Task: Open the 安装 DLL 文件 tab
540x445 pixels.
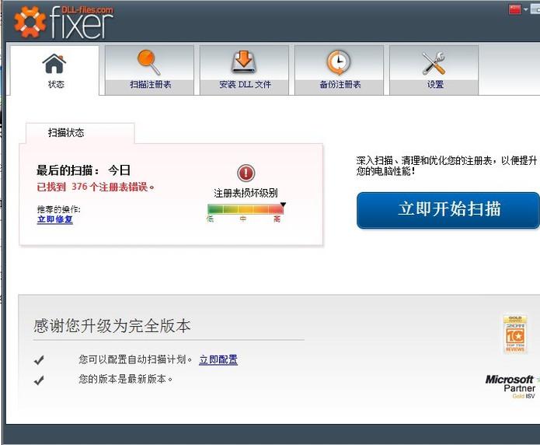Action: tap(244, 70)
